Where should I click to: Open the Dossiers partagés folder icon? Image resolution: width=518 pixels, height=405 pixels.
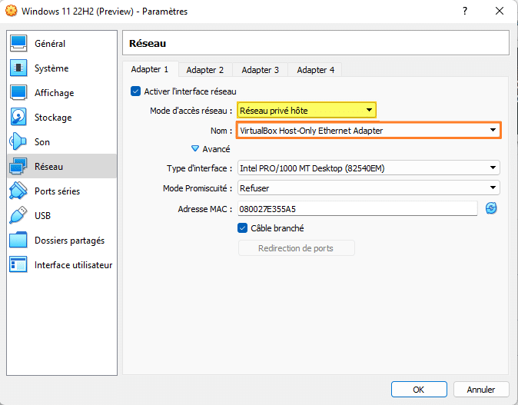pyautogui.click(x=19, y=241)
